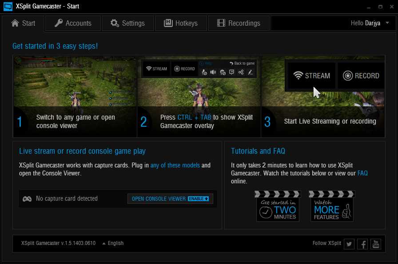Image resolution: width=398 pixels, height=264 pixels.
Task: Click the large STREAM button in step 3
Action: (312, 76)
